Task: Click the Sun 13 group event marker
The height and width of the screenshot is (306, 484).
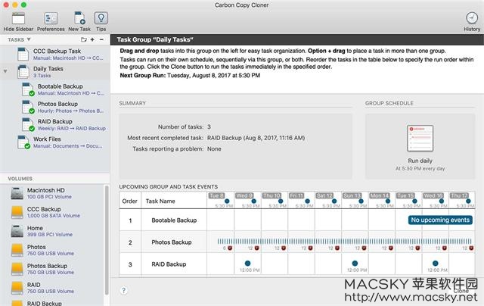Action: tap(361, 201)
